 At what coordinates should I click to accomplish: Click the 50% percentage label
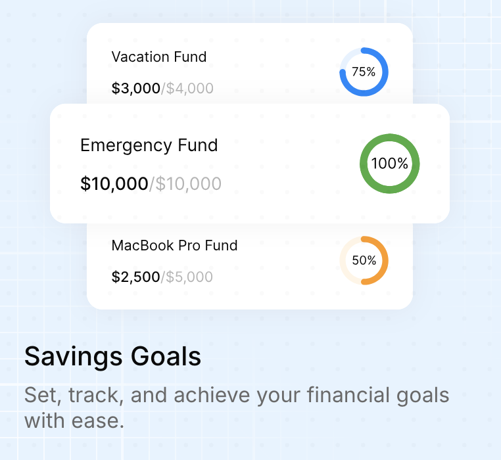point(364,260)
